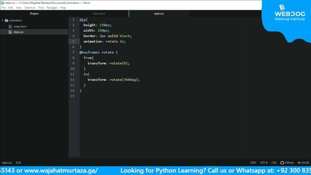The height and width of the screenshot is (175, 311).
Task: Click the 'to{' line
Action: coord(86,74)
